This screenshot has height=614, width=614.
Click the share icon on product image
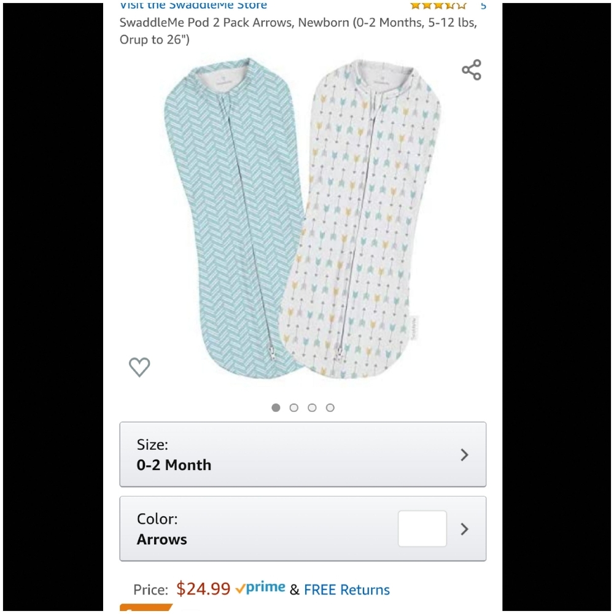tap(470, 69)
